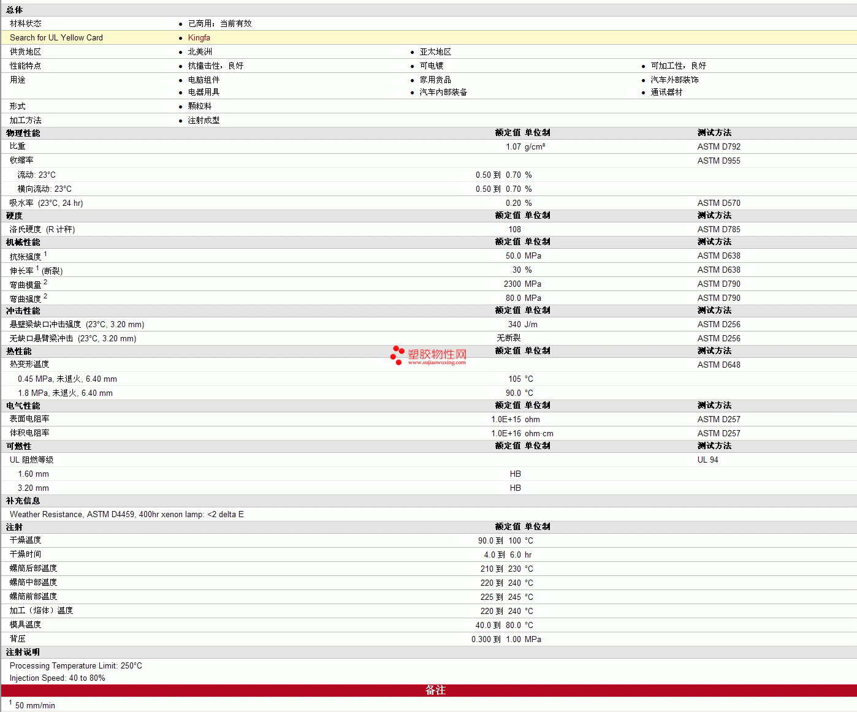Click the '表面电阻率' row label
The width and height of the screenshot is (857, 712).
click(x=29, y=418)
